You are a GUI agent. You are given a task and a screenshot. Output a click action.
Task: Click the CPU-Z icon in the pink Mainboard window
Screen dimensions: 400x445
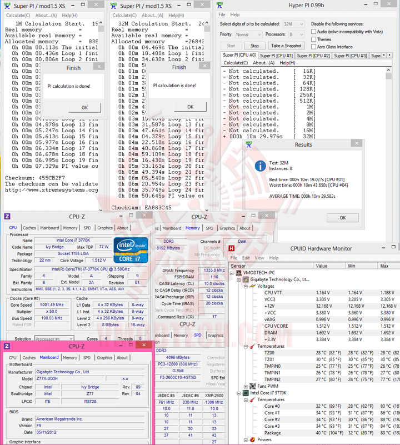click(x=7, y=346)
